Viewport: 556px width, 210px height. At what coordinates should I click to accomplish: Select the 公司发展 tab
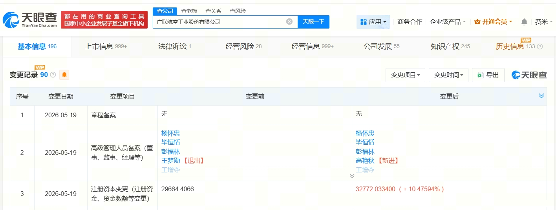point(382,47)
